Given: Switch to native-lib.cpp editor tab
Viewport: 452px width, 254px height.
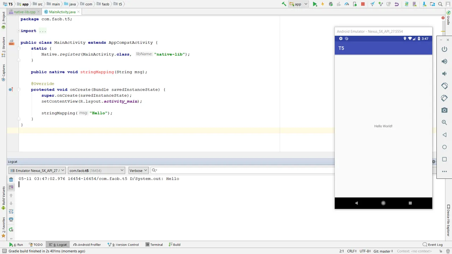Looking at the screenshot, I should pos(24,12).
